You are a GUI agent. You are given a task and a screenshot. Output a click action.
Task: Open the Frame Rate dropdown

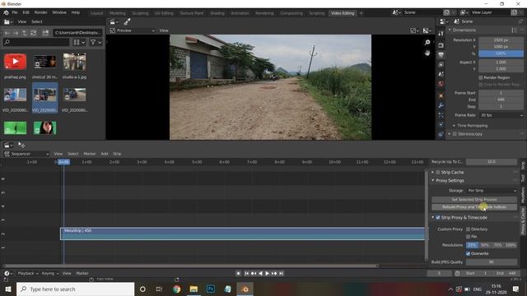tap(501, 115)
